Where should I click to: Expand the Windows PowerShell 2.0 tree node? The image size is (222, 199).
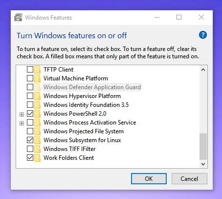[22, 114]
